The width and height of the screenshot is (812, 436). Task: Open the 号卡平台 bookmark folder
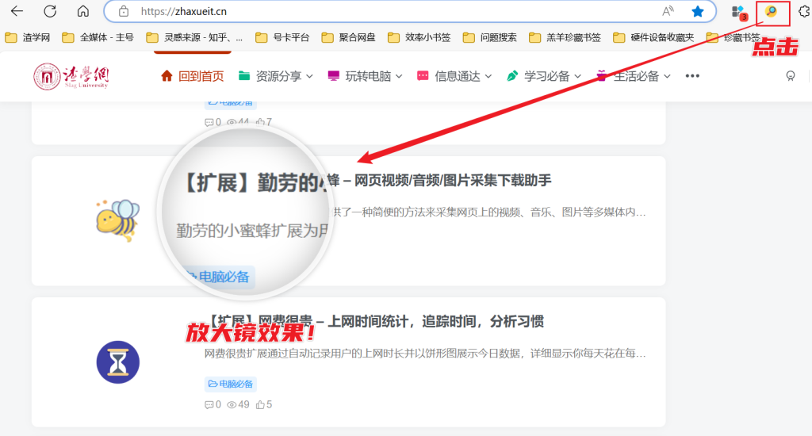(x=282, y=37)
